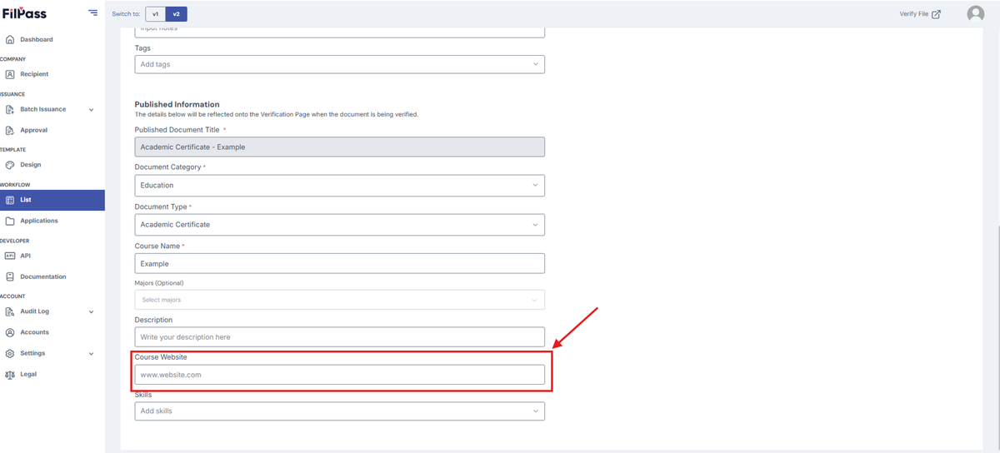Click the Published Document Title field

(x=340, y=147)
